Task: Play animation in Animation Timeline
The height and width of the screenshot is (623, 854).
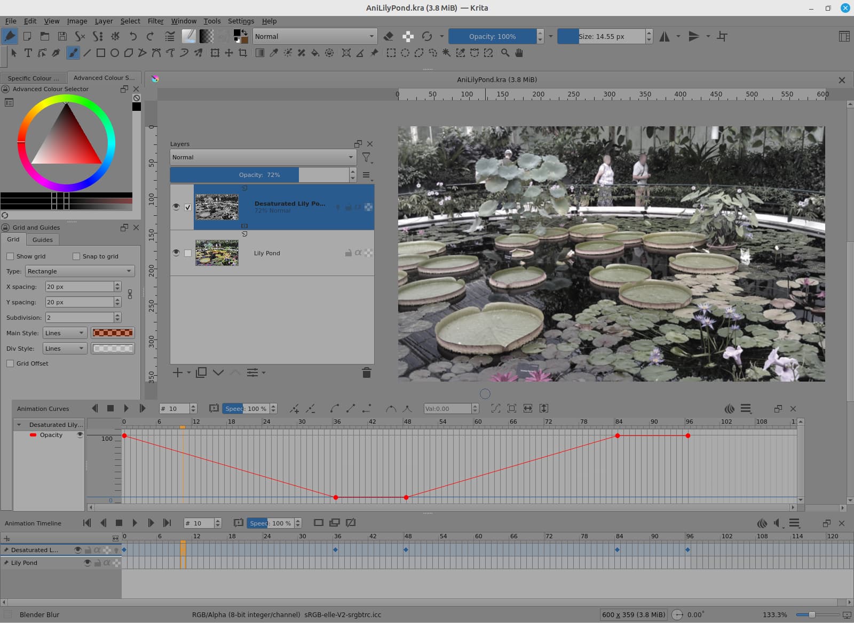Action: [x=135, y=523]
